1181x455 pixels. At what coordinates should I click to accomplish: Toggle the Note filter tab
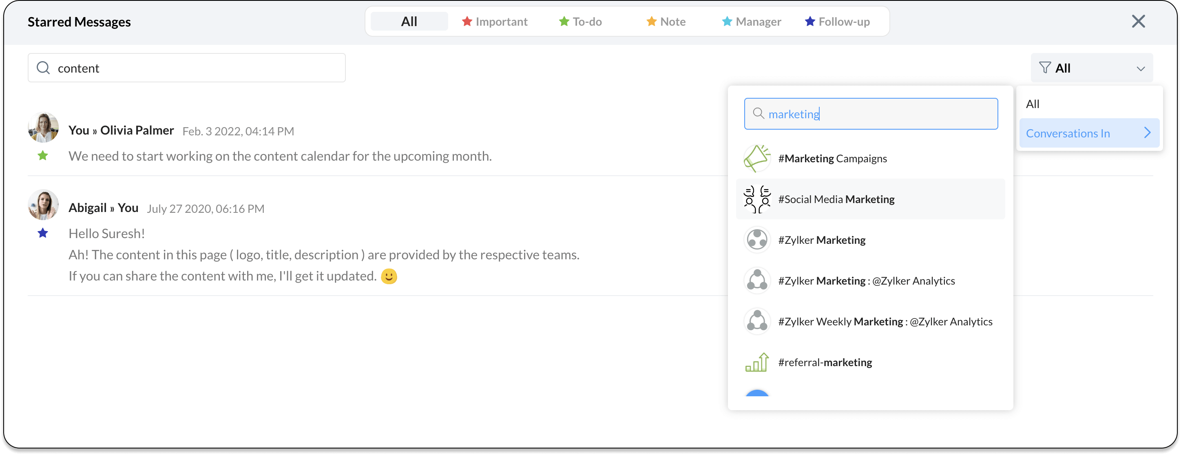pyautogui.click(x=666, y=20)
